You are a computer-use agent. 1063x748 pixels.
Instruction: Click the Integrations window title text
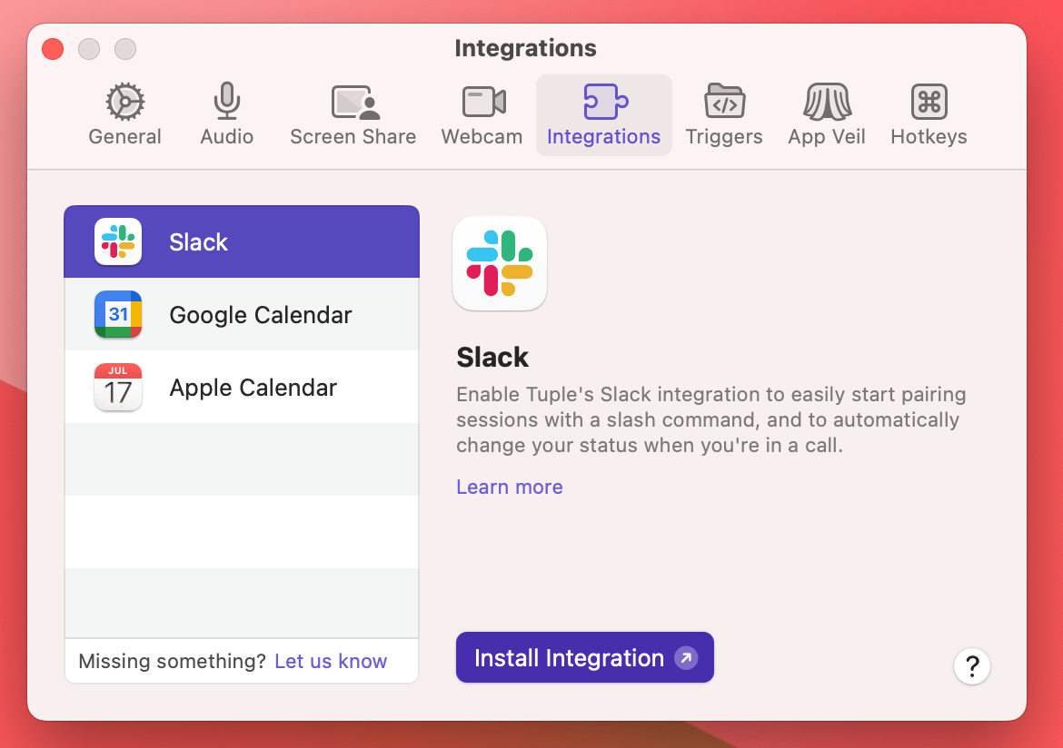point(525,48)
